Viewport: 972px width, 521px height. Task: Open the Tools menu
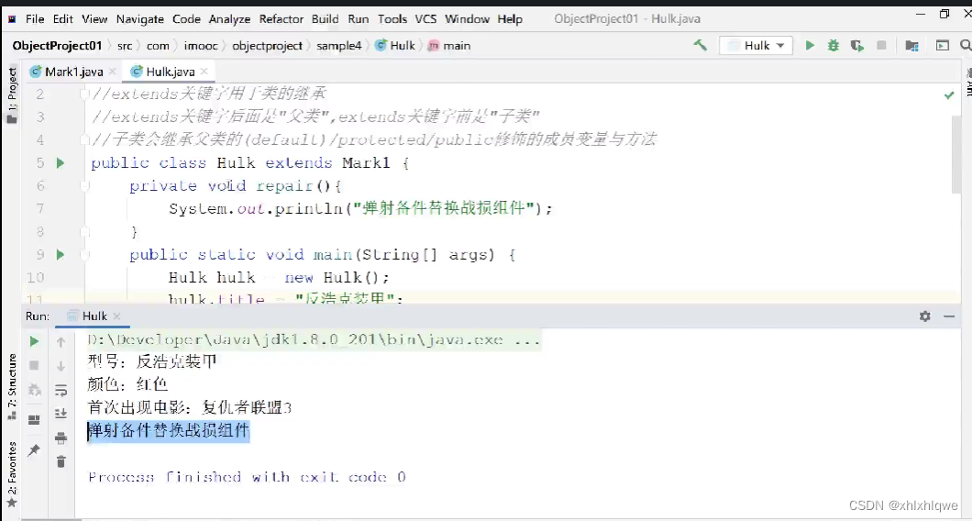click(x=392, y=19)
